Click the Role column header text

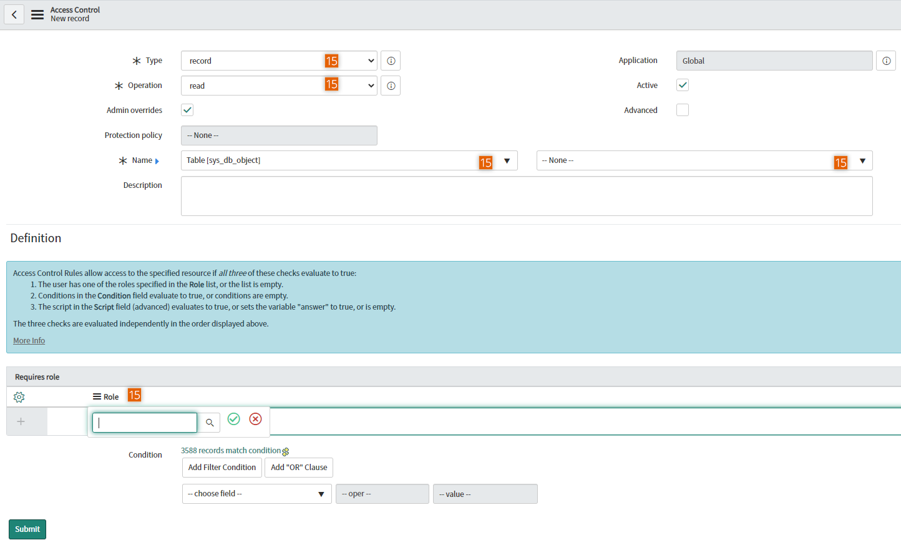(x=111, y=397)
